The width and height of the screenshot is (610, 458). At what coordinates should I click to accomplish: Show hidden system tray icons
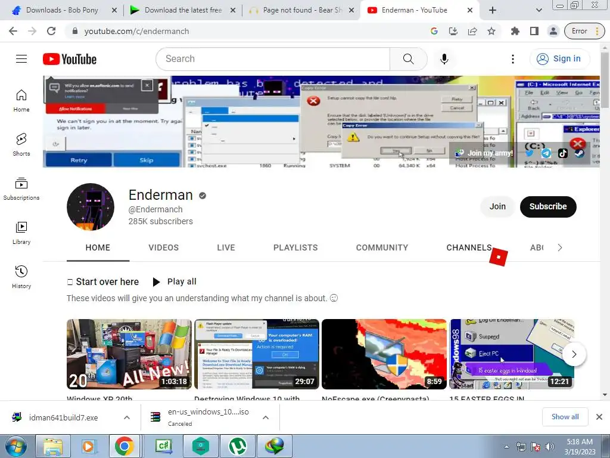[506, 447]
